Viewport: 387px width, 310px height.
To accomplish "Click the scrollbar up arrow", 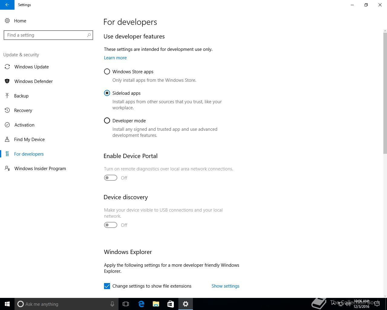I will (x=385, y=31).
